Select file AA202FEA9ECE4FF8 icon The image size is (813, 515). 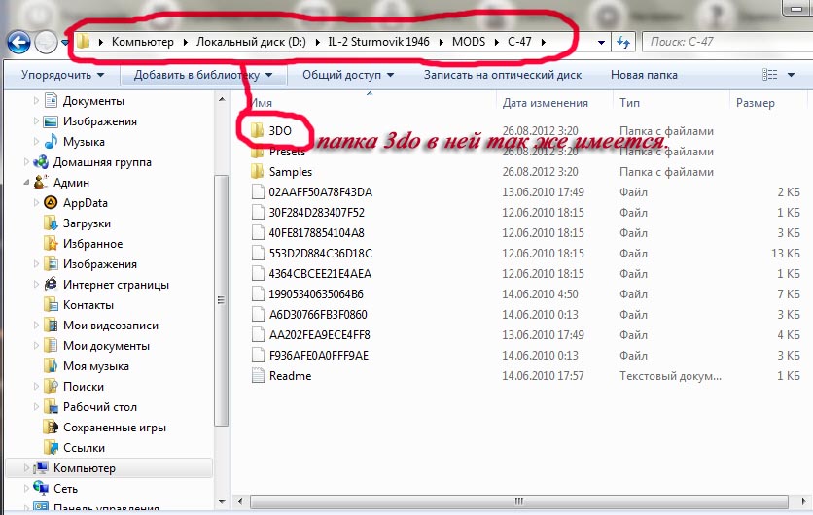coord(258,334)
